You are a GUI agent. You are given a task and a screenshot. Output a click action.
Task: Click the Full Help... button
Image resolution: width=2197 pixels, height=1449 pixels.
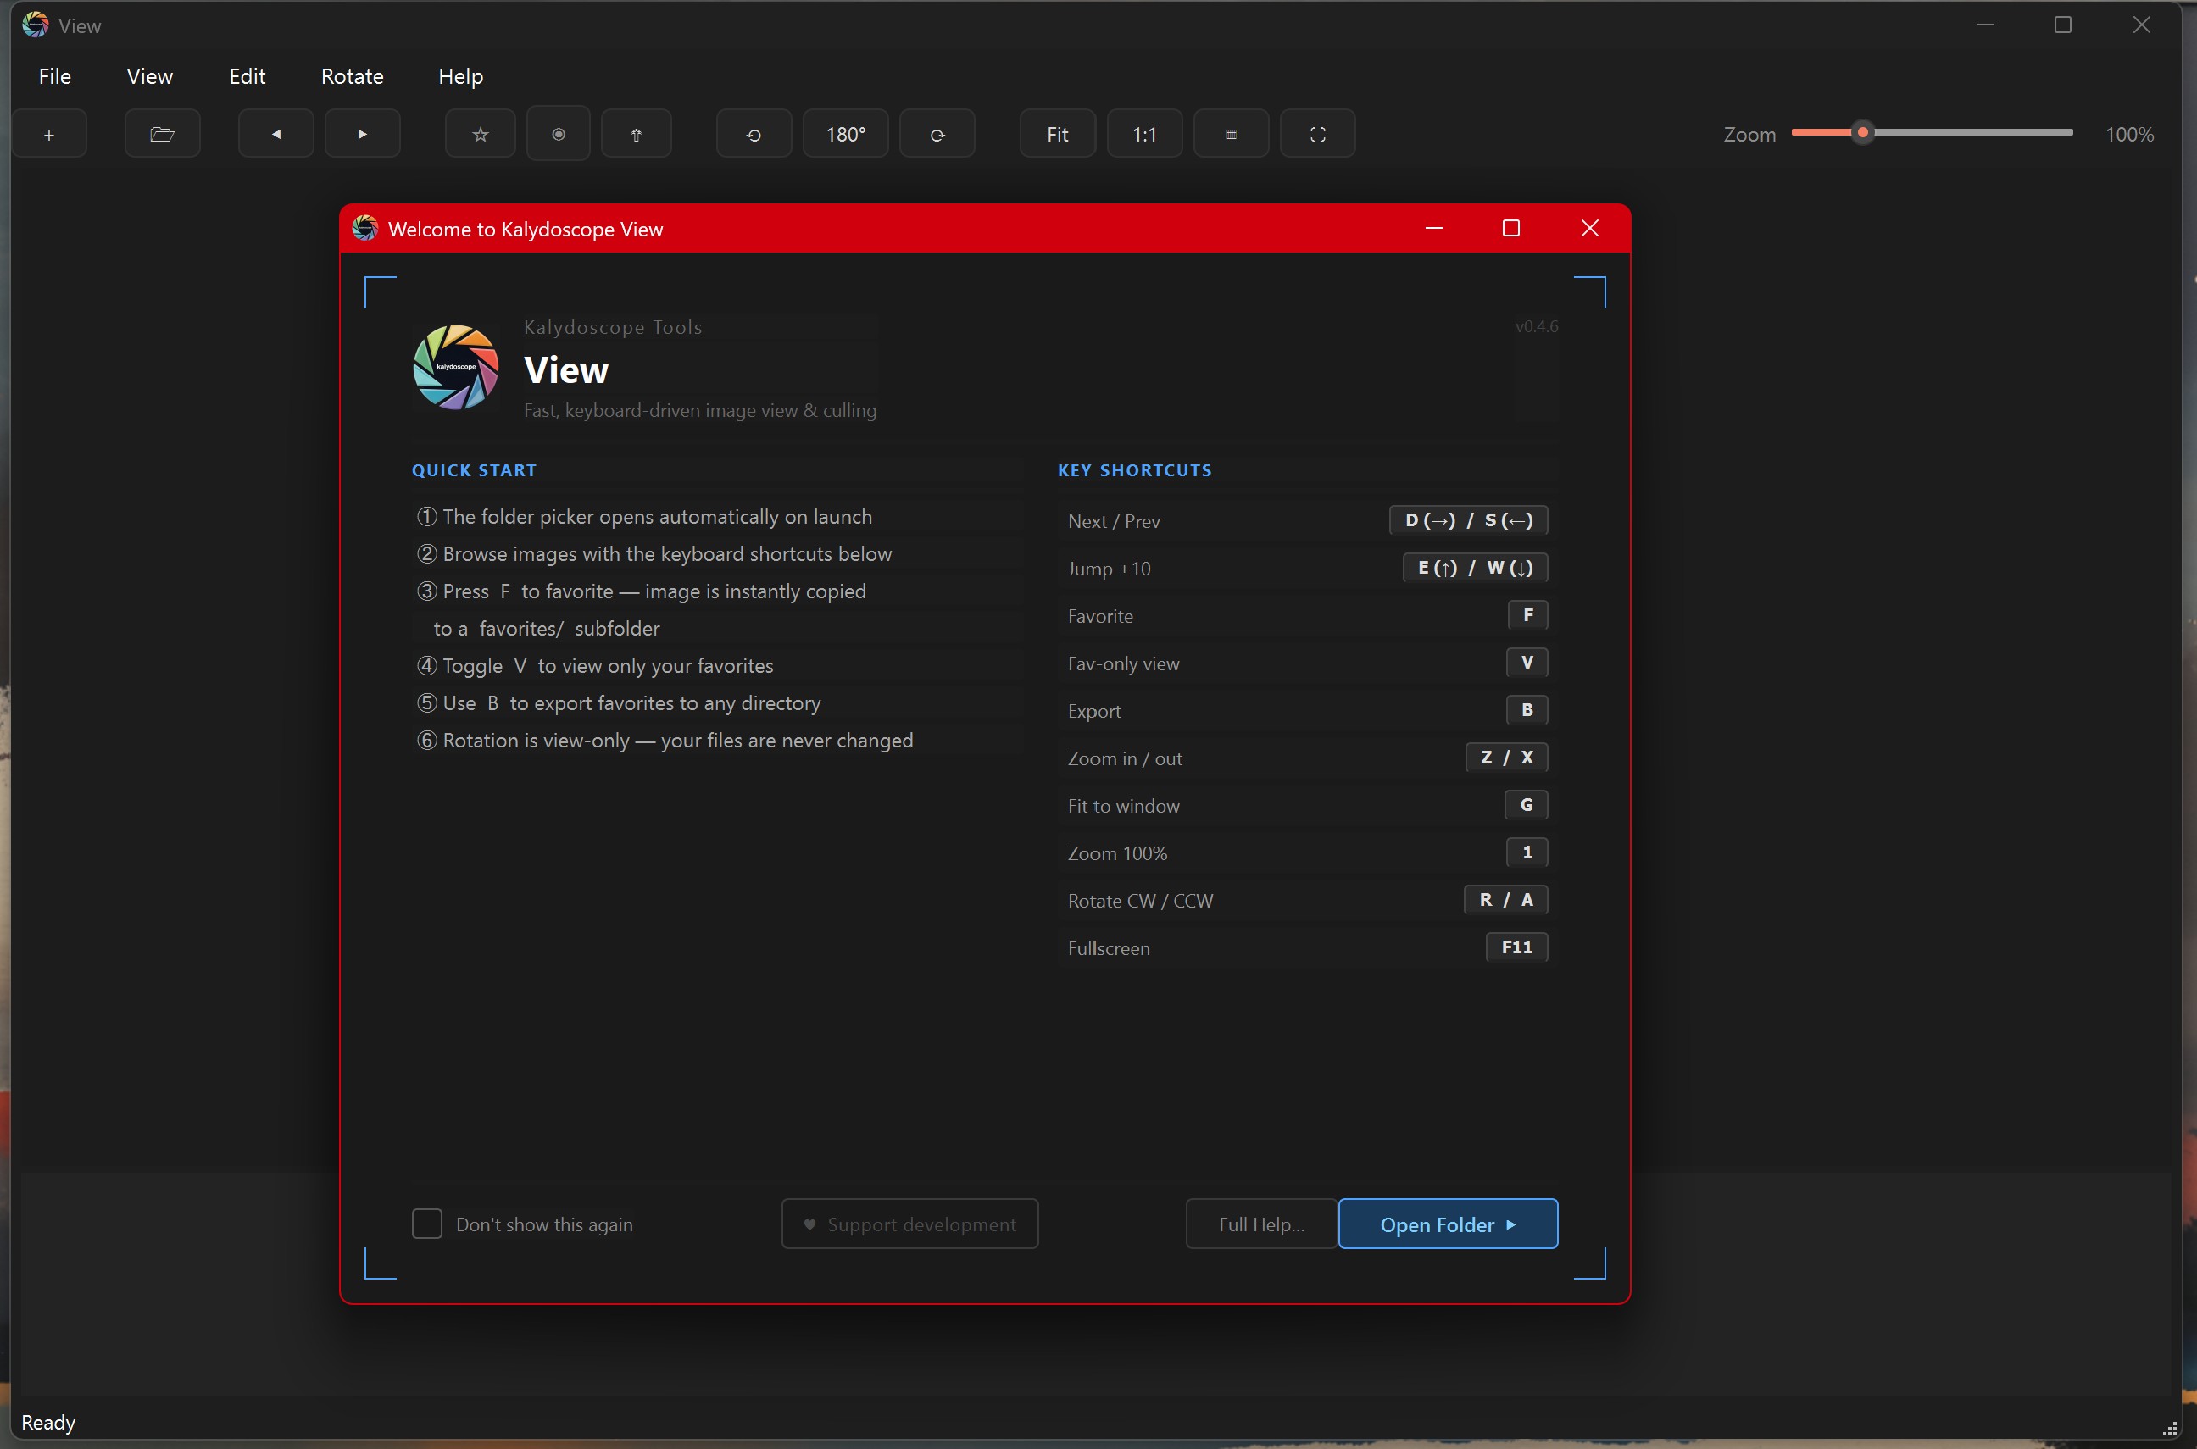1260,1224
